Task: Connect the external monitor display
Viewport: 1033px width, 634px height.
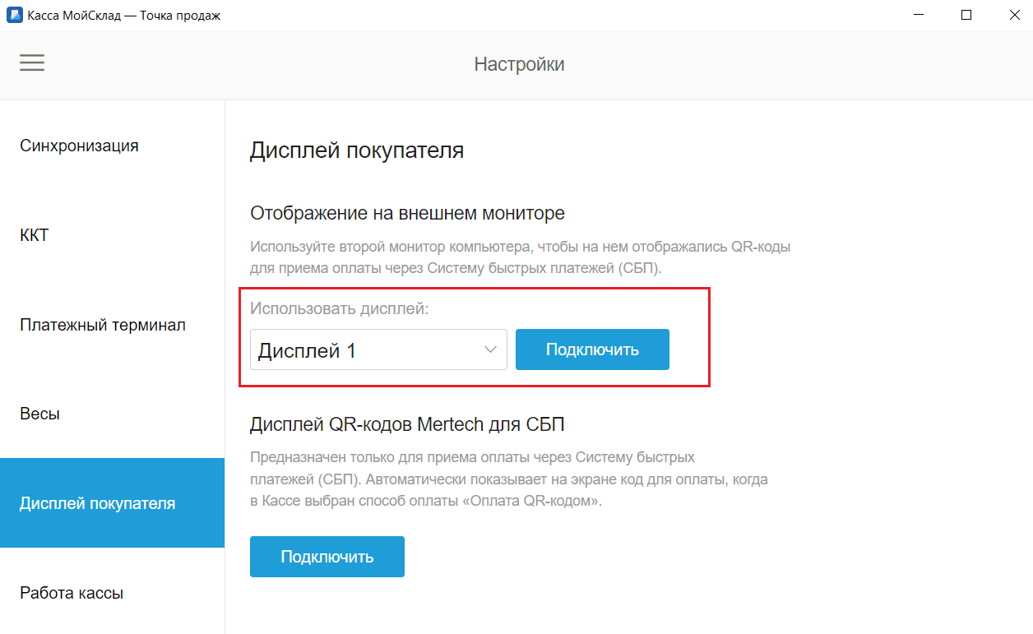Action: point(592,349)
